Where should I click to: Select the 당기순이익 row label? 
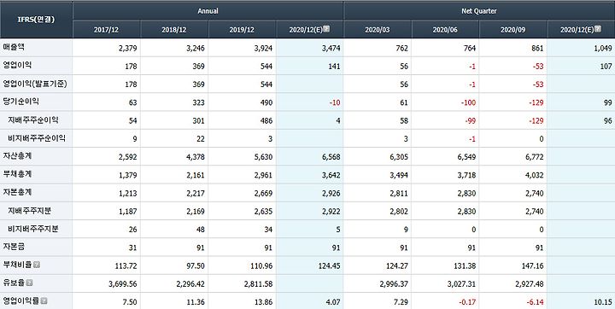pos(21,102)
